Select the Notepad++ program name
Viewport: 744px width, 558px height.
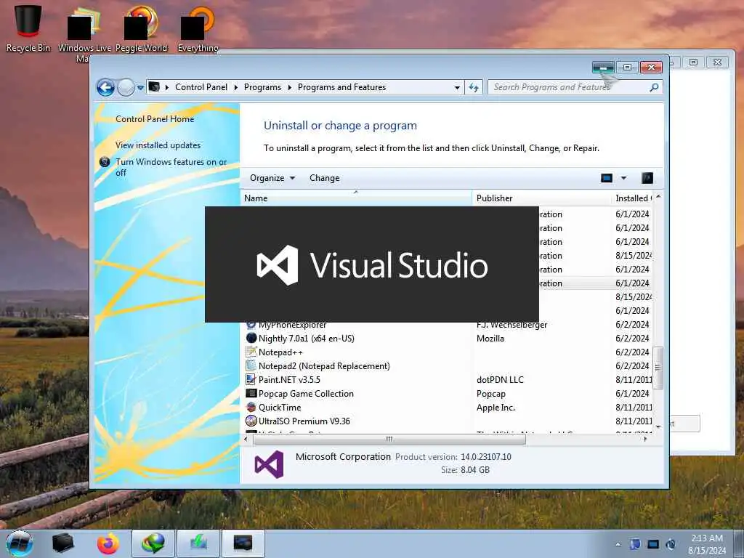[x=280, y=352]
